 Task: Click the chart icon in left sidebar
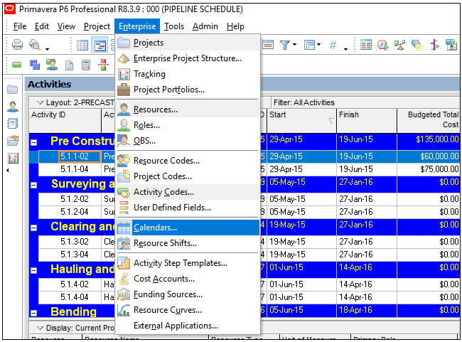[13, 159]
